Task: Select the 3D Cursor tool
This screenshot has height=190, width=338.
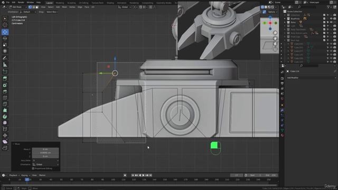Action: (5, 25)
